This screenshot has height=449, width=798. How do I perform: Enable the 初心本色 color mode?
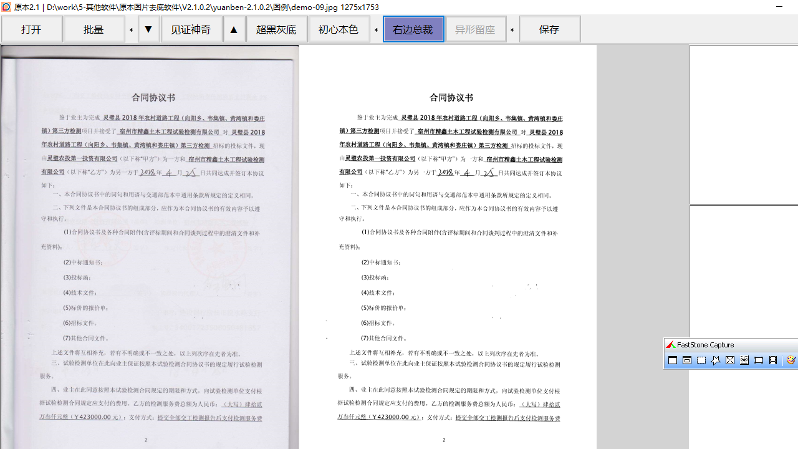click(339, 29)
